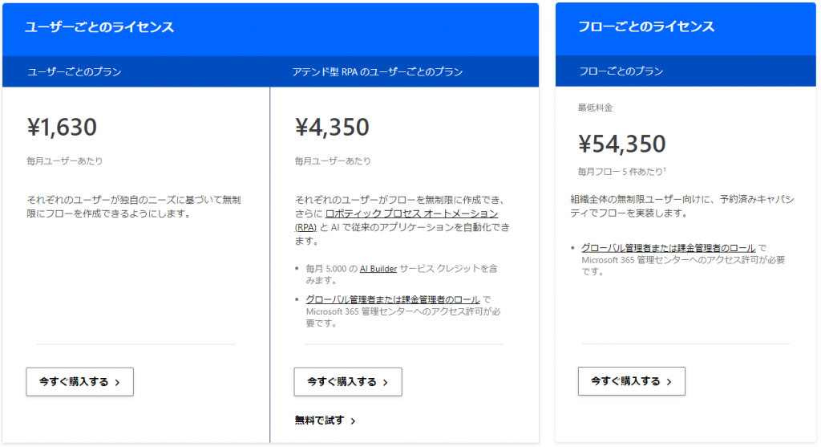
Task: Click the フローごとのライセンス heading
Action: pyautogui.click(x=645, y=26)
